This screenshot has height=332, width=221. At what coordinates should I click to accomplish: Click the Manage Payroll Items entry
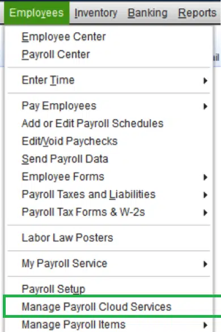click(74, 325)
